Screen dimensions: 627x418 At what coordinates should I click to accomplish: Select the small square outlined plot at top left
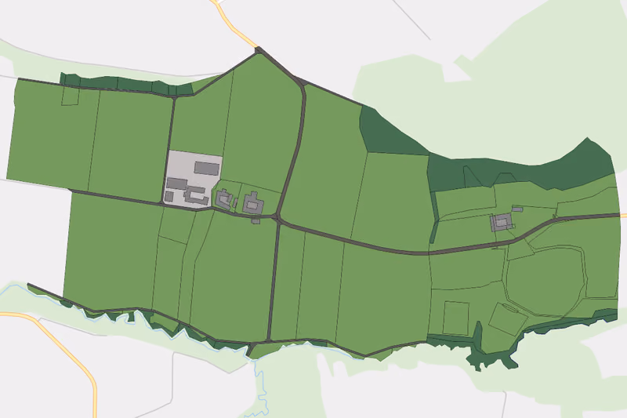70,96
